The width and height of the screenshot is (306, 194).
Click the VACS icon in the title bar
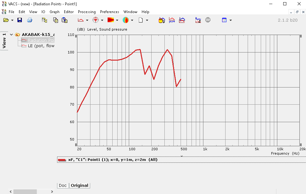click(x=4, y=4)
